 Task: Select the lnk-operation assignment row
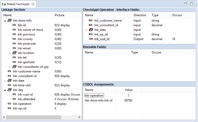pyautogui.click(x=94, y=96)
